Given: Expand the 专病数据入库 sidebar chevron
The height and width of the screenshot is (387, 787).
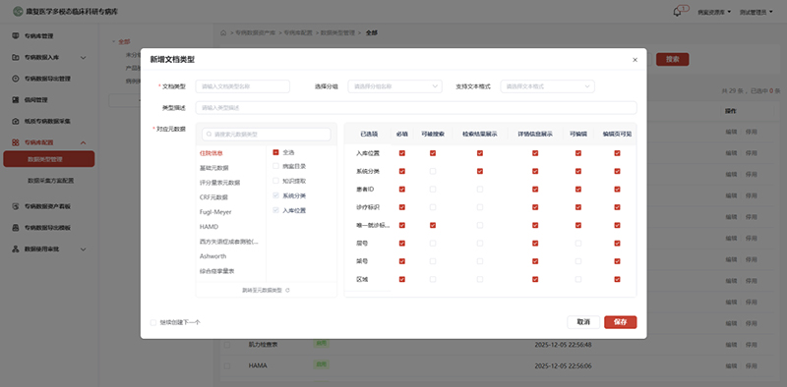Looking at the screenshot, I should 84,58.
